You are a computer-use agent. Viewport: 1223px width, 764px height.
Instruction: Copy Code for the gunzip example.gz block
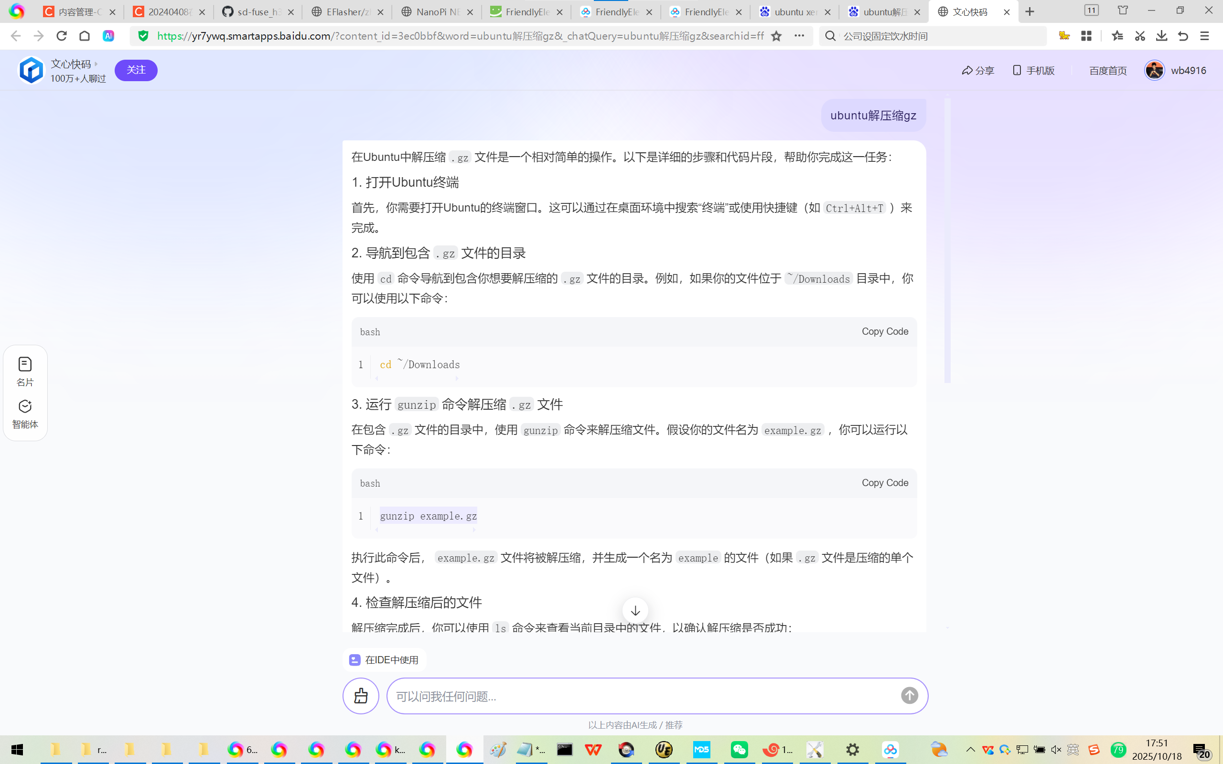tap(884, 483)
